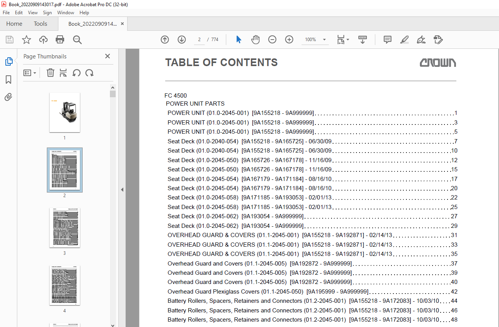Click Battery Rollers page 44 entry

pos(312,301)
